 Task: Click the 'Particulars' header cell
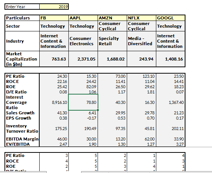pos(22,18)
